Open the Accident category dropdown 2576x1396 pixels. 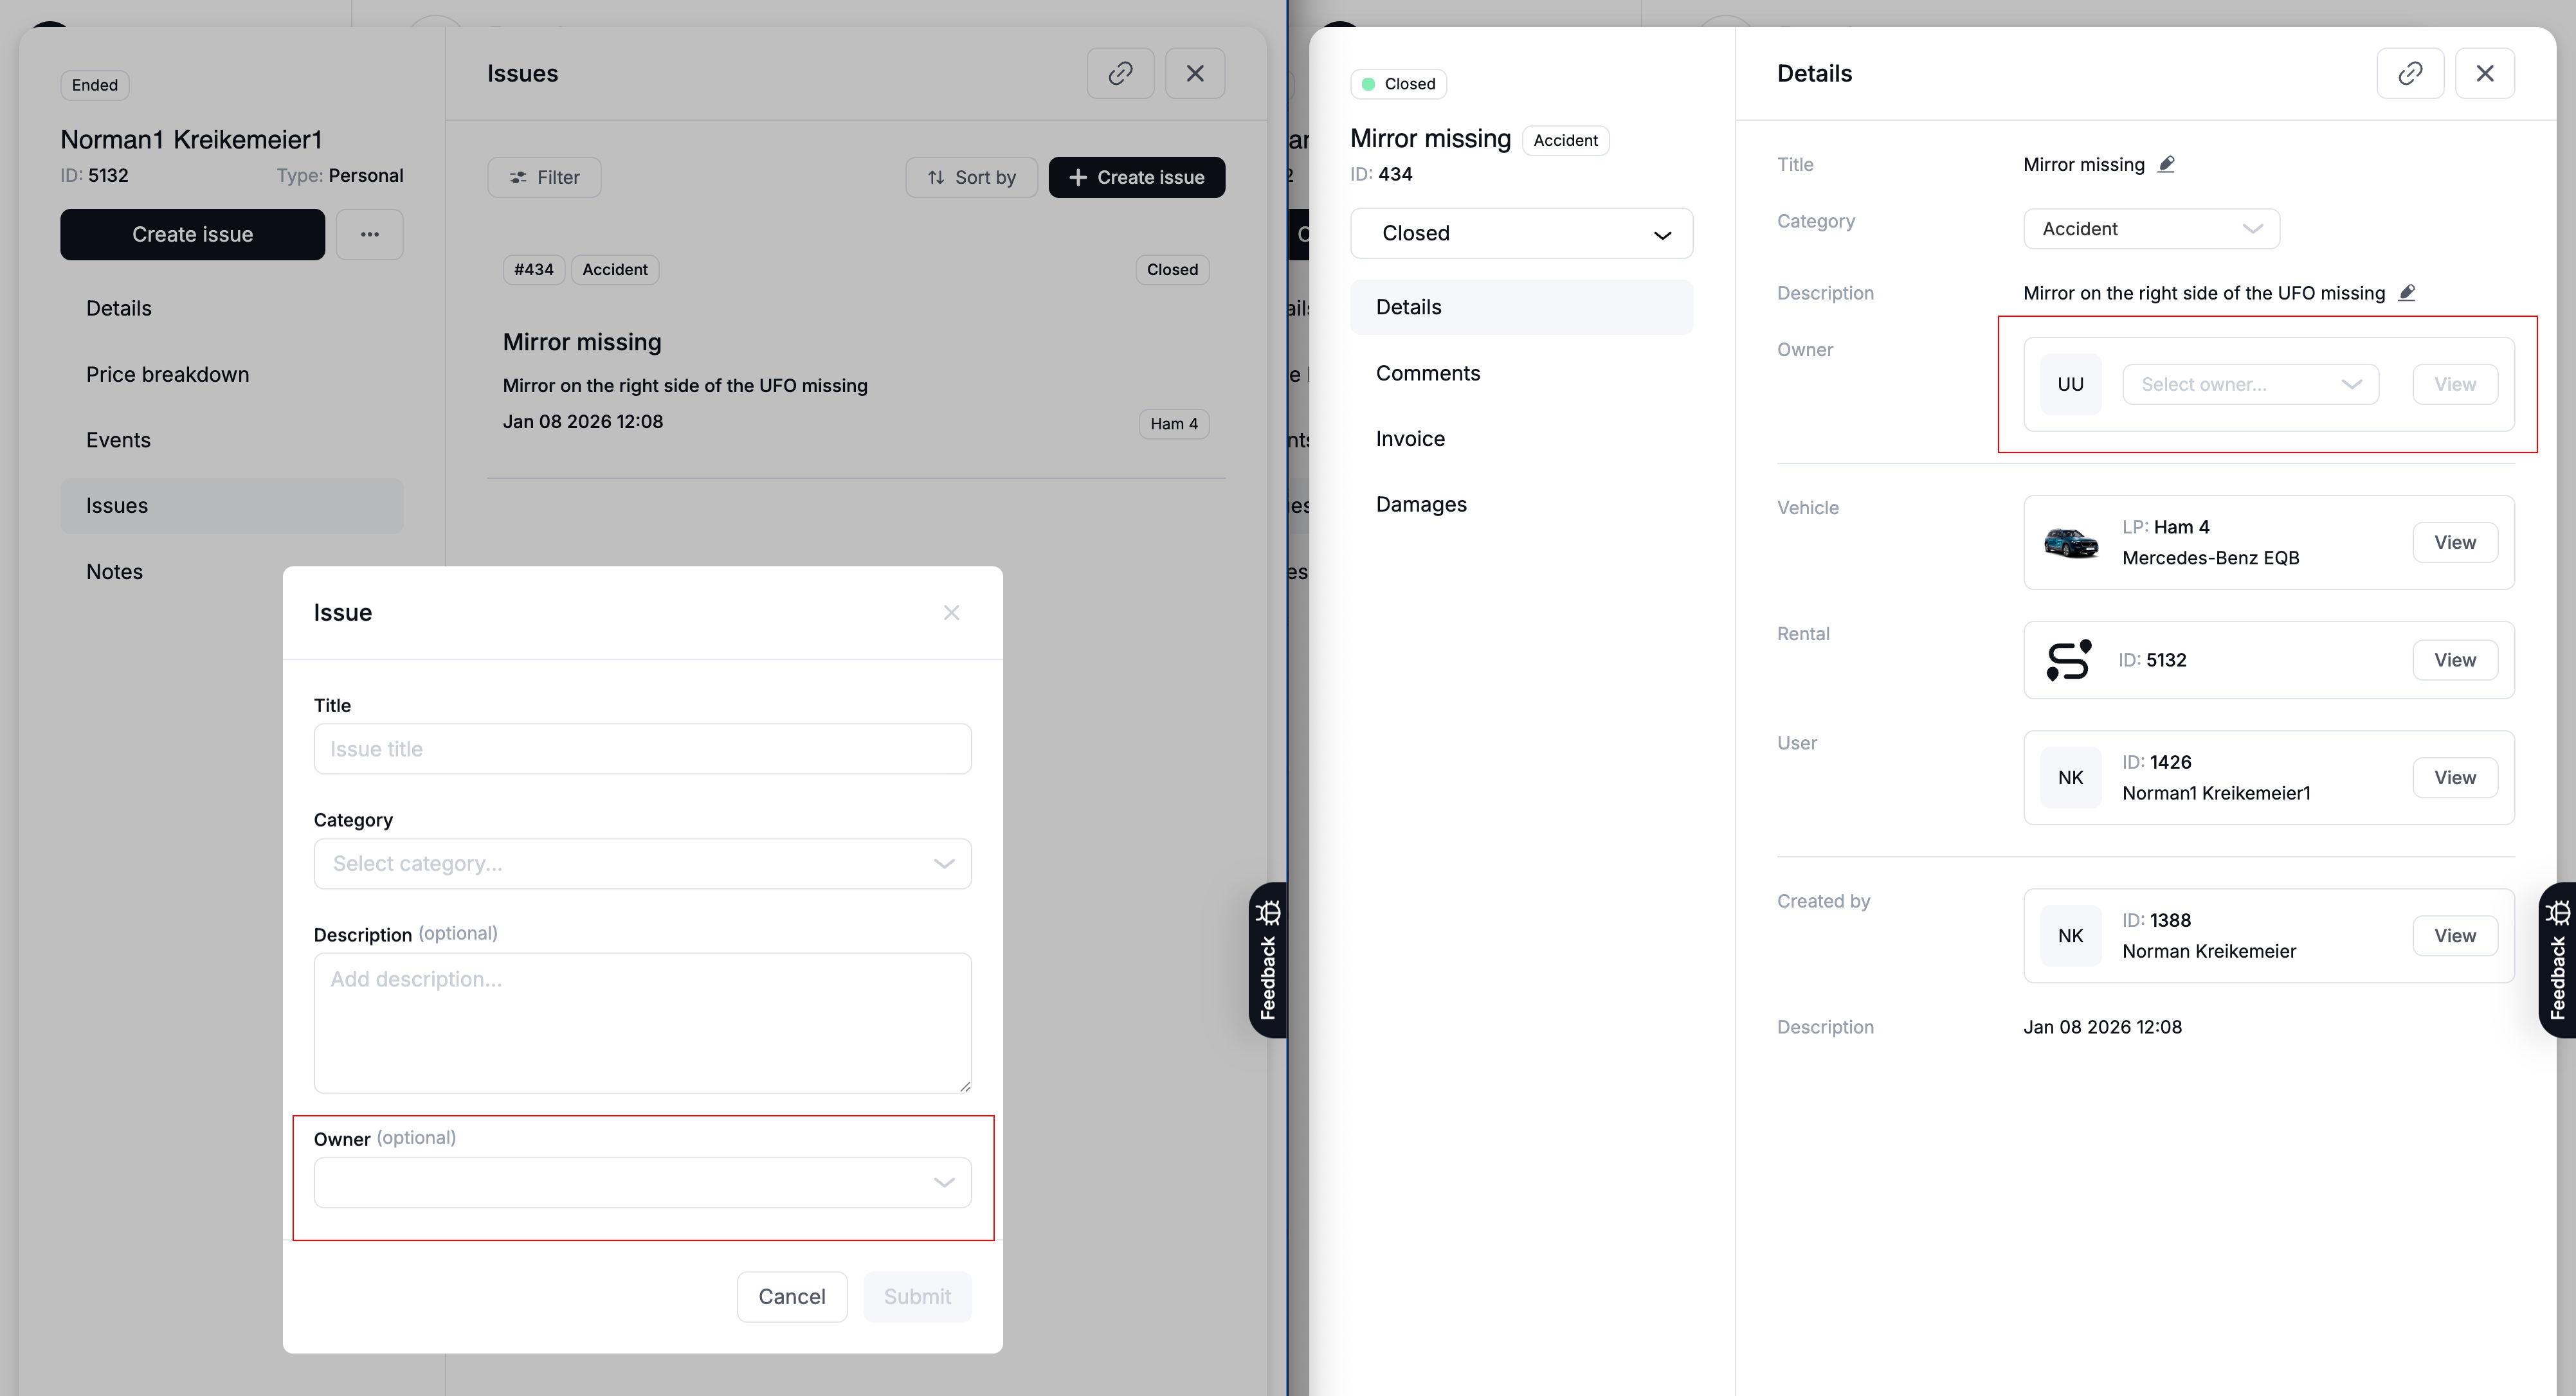click(x=2150, y=229)
